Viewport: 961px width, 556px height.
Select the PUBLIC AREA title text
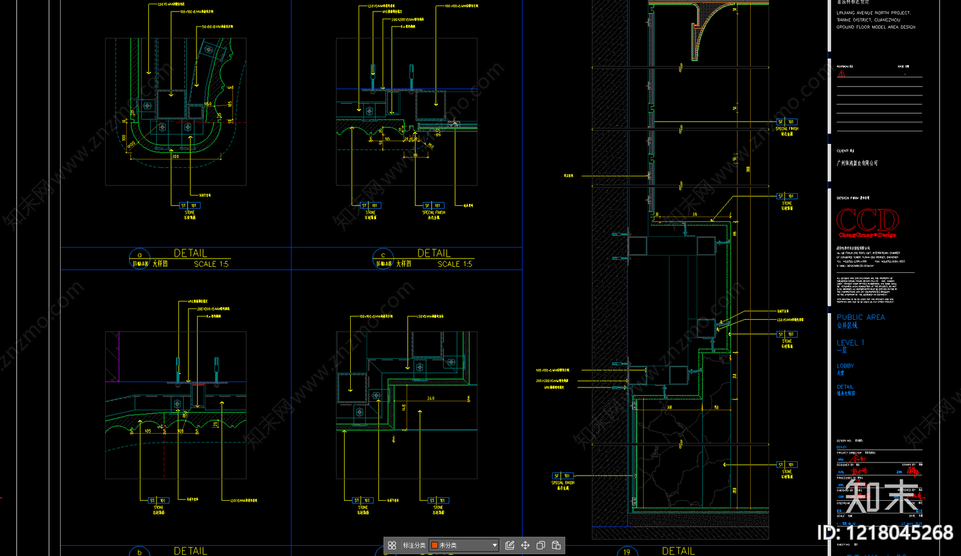click(x=861, y=317)
